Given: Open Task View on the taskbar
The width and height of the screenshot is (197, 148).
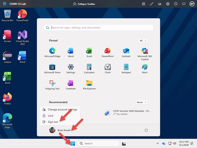Looking at the screenshot, I should (x=124, y=143).
